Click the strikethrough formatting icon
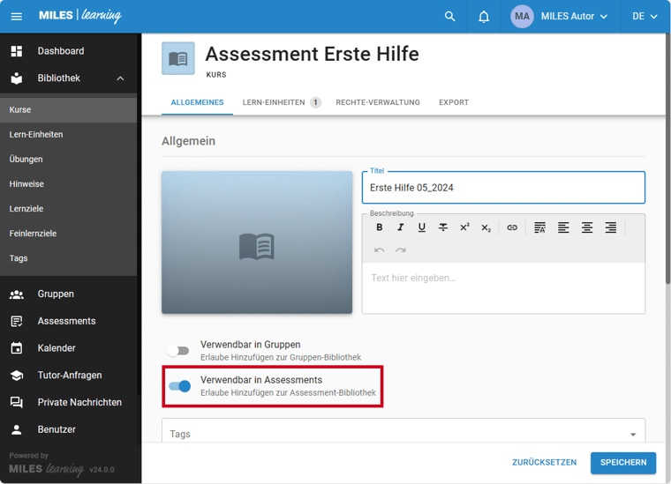This screenshot has width=671, height=484. (x=443, y=227)
